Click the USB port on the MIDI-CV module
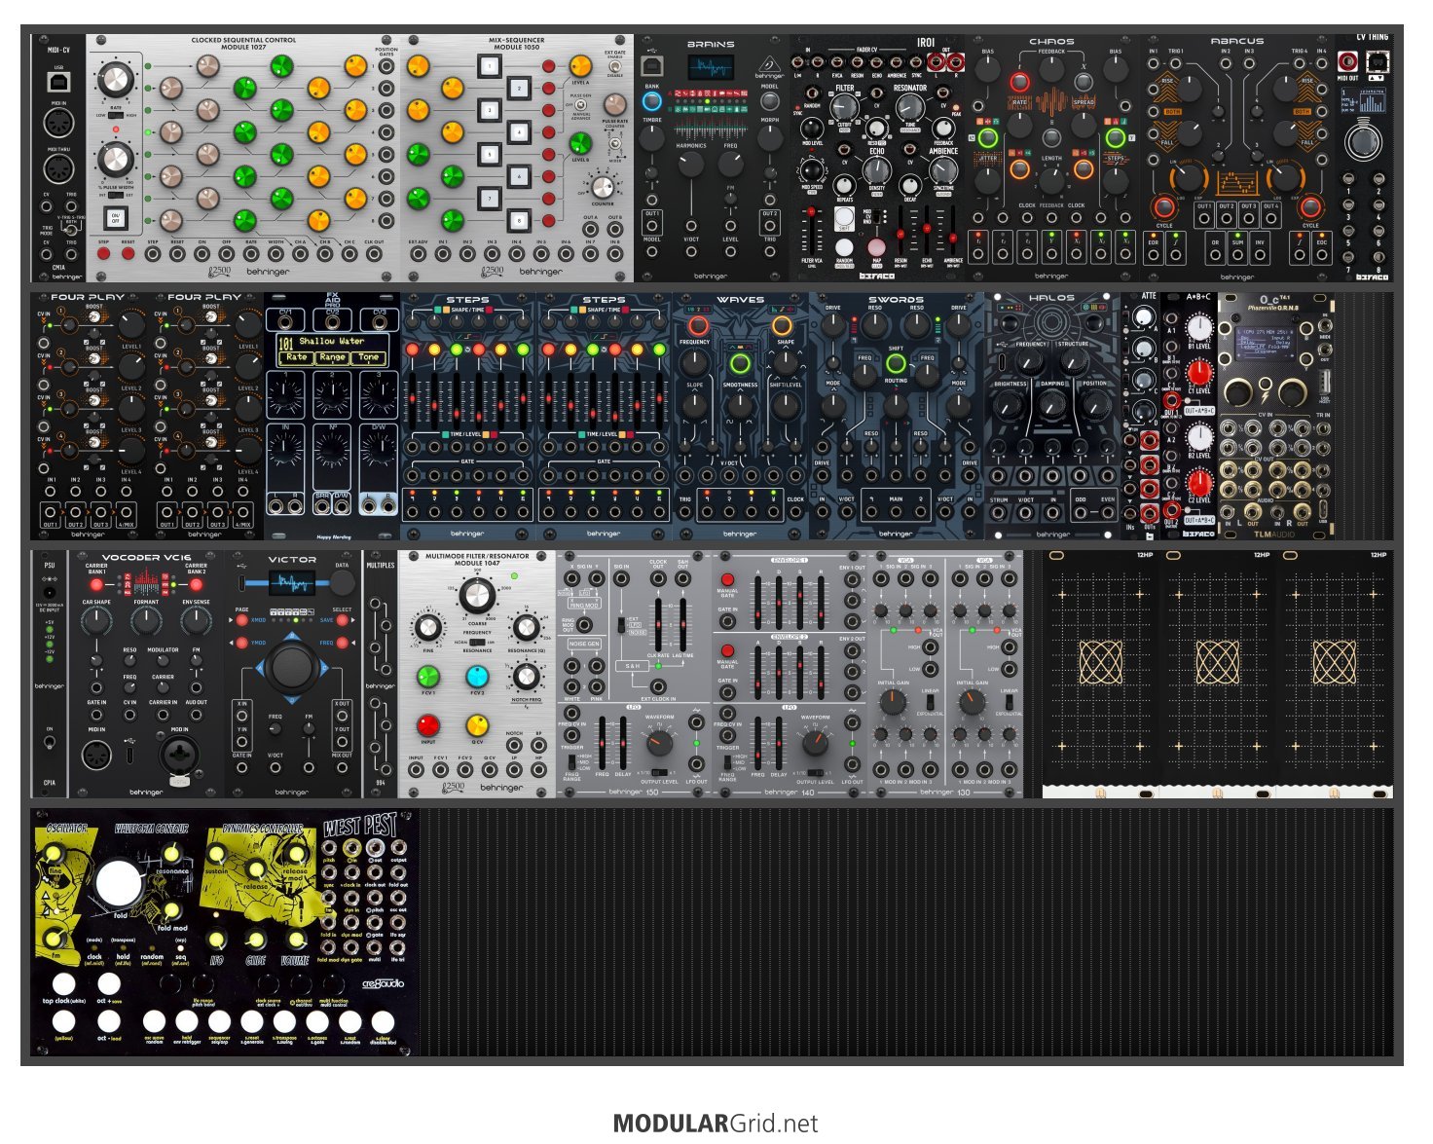 pos(58,84)
